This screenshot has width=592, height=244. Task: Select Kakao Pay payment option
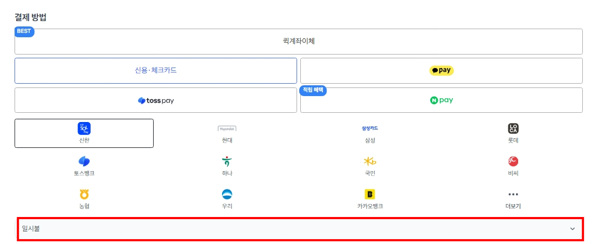click(x=442, y=70)
